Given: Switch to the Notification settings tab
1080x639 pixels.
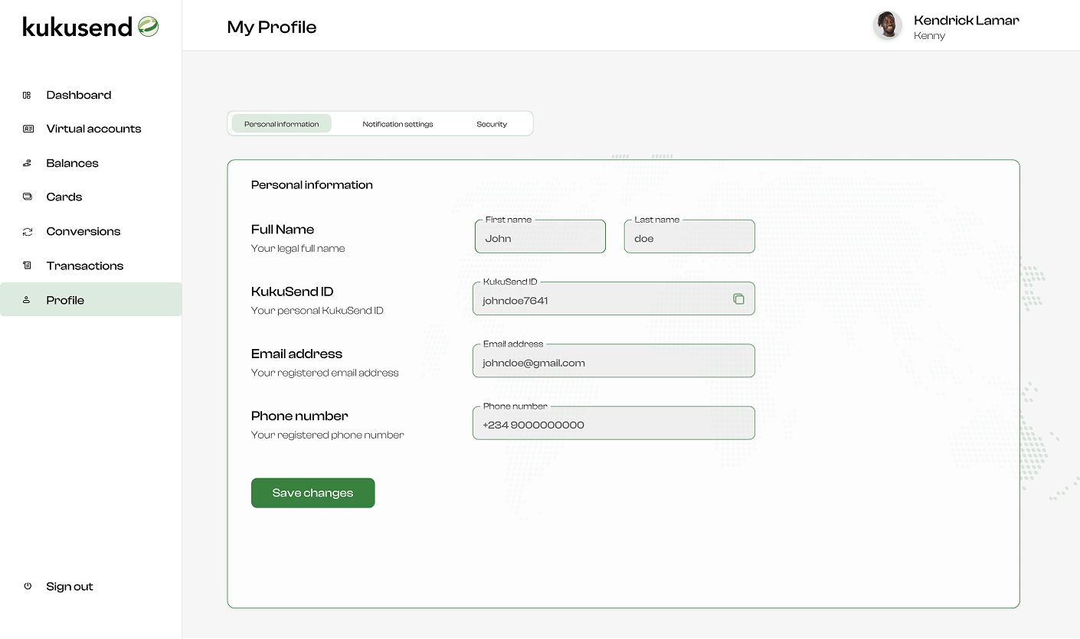Looking at the screenshot, I should pyautogui.click(x=398, y=123).
